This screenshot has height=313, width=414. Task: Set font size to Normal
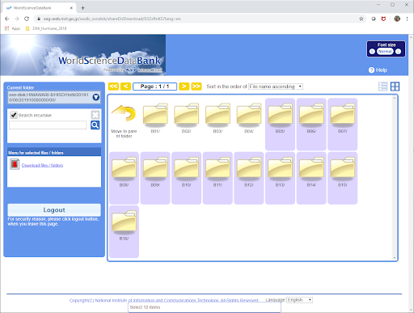click(x=385, y=52)
